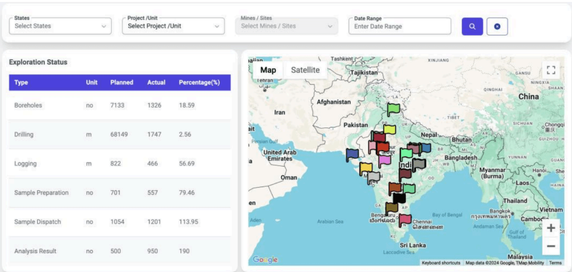Open the Mines / Sites dropdown
572x272 pixels.
tap(286, 26)
